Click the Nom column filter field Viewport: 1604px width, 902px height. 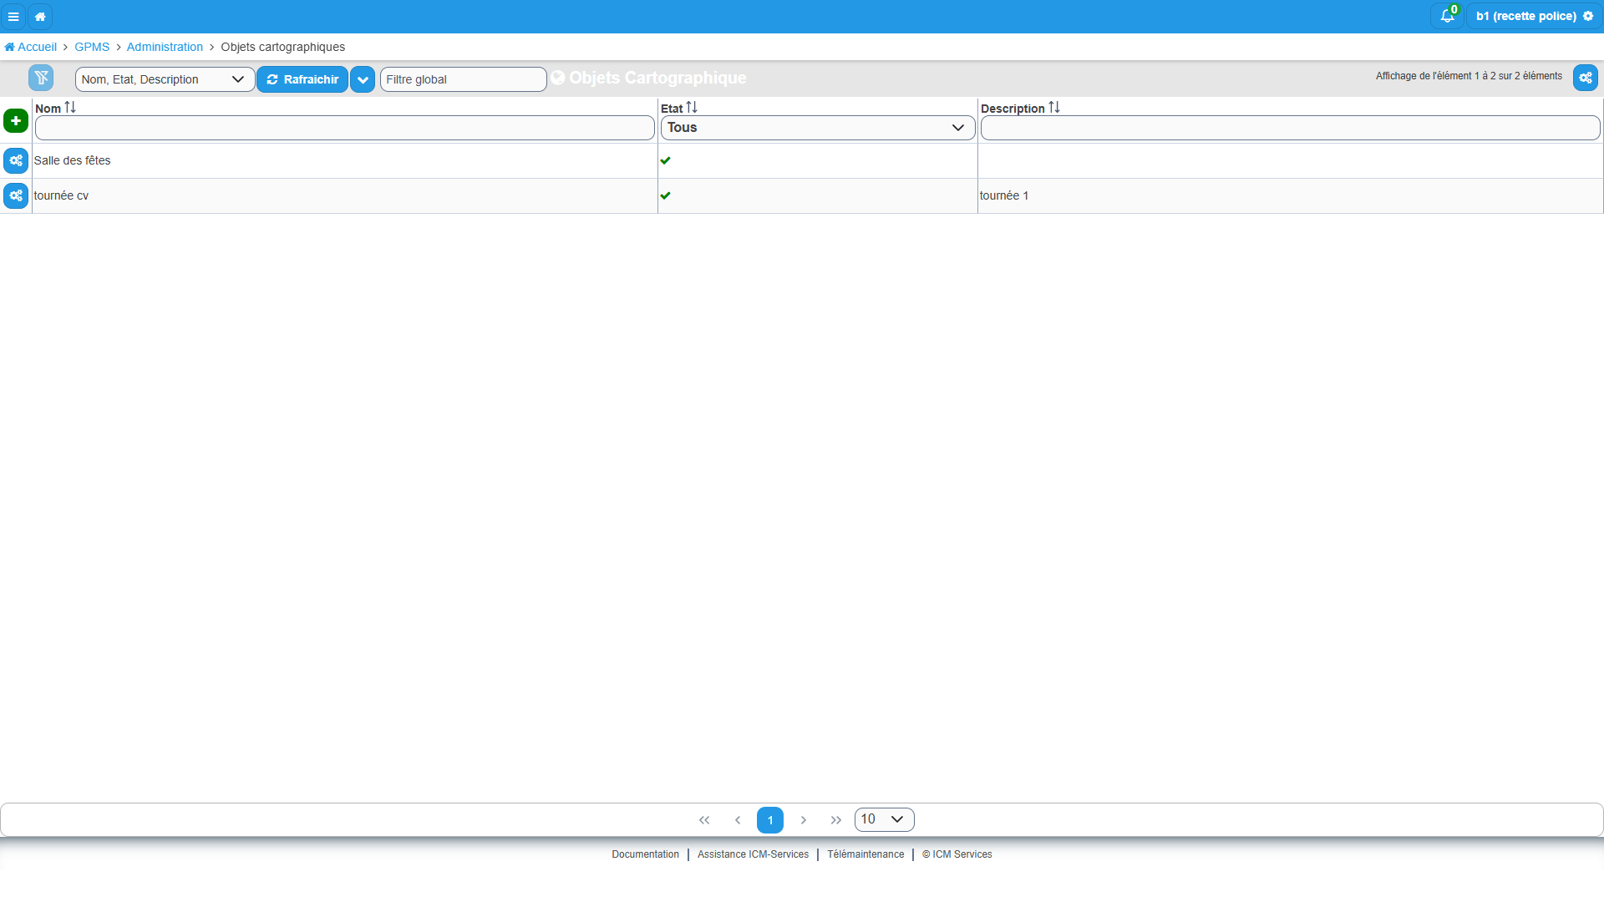345,128
